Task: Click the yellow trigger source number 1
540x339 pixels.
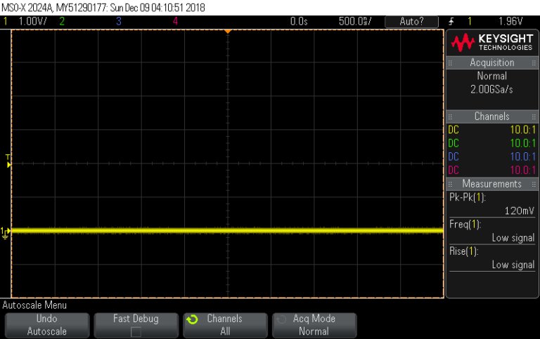Action: pos(470,21)
